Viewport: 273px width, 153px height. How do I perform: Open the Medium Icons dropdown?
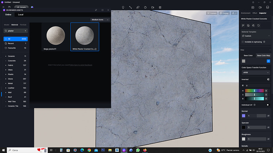click(100, 20)
